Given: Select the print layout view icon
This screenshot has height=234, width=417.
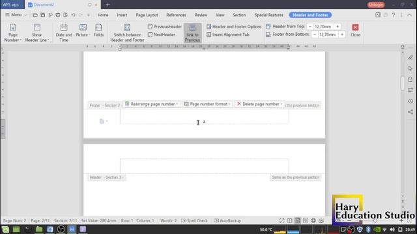Looking at the screenshot, I should tap(298, 221).
